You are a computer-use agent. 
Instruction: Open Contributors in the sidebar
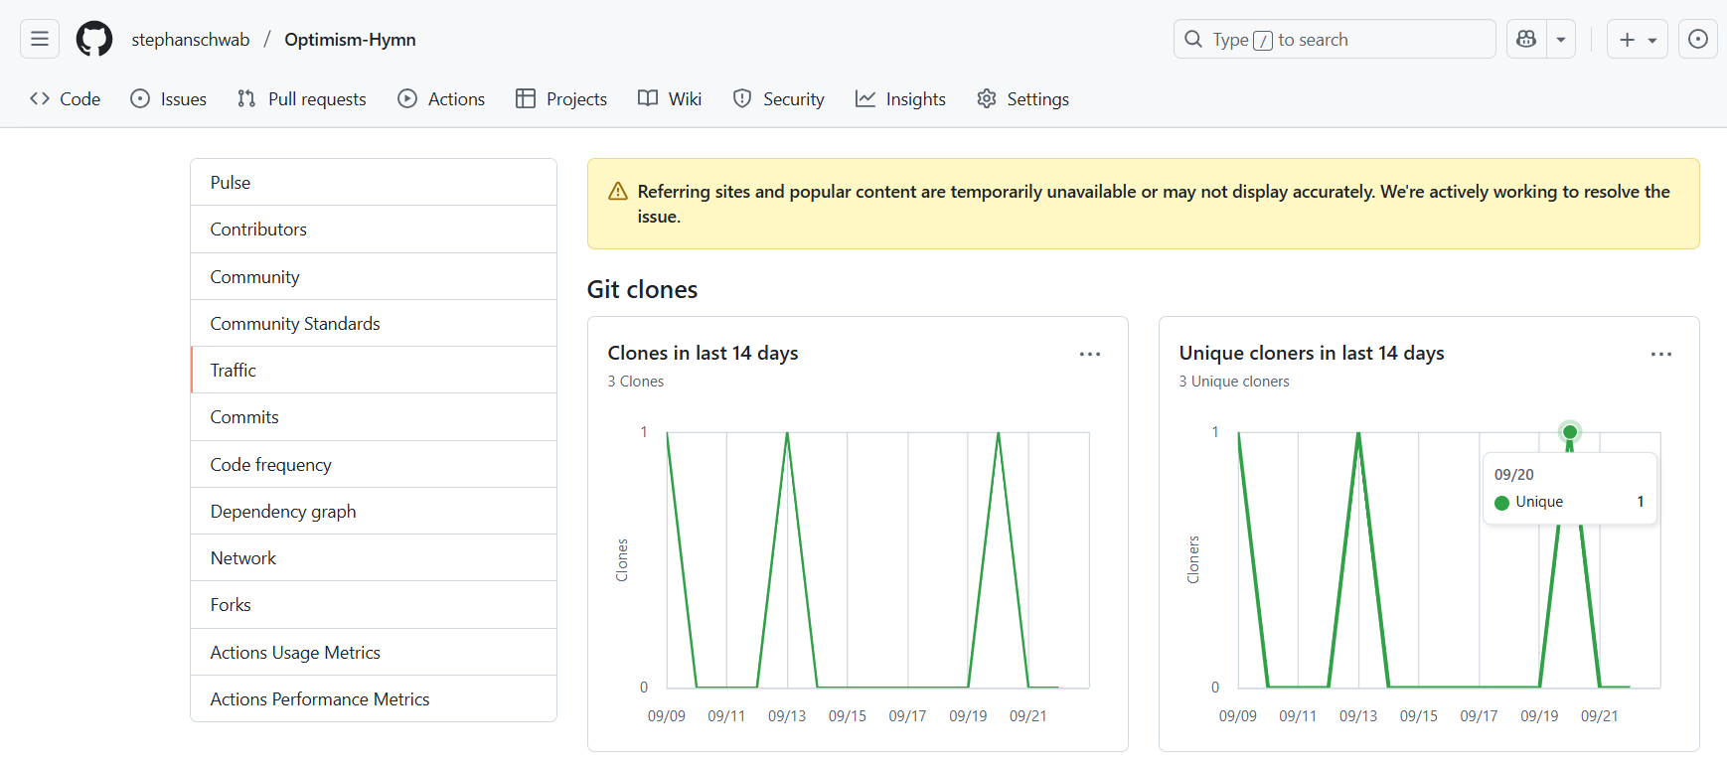258,229
